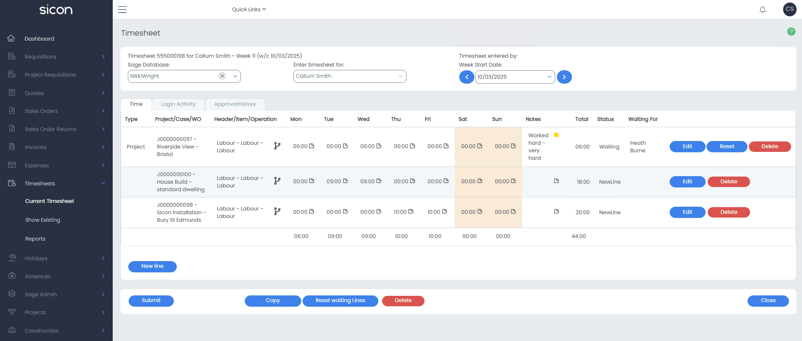Viewport: 802px width, 341px height.
Task: Go to Current Timesheet
Action: tap(49, 201)
